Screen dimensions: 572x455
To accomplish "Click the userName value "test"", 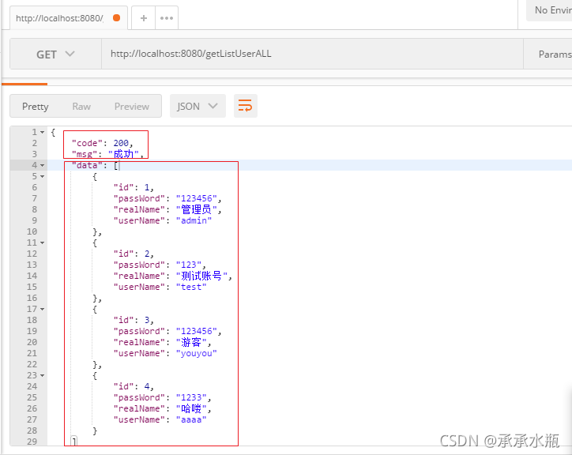I will tap(191, 288).
